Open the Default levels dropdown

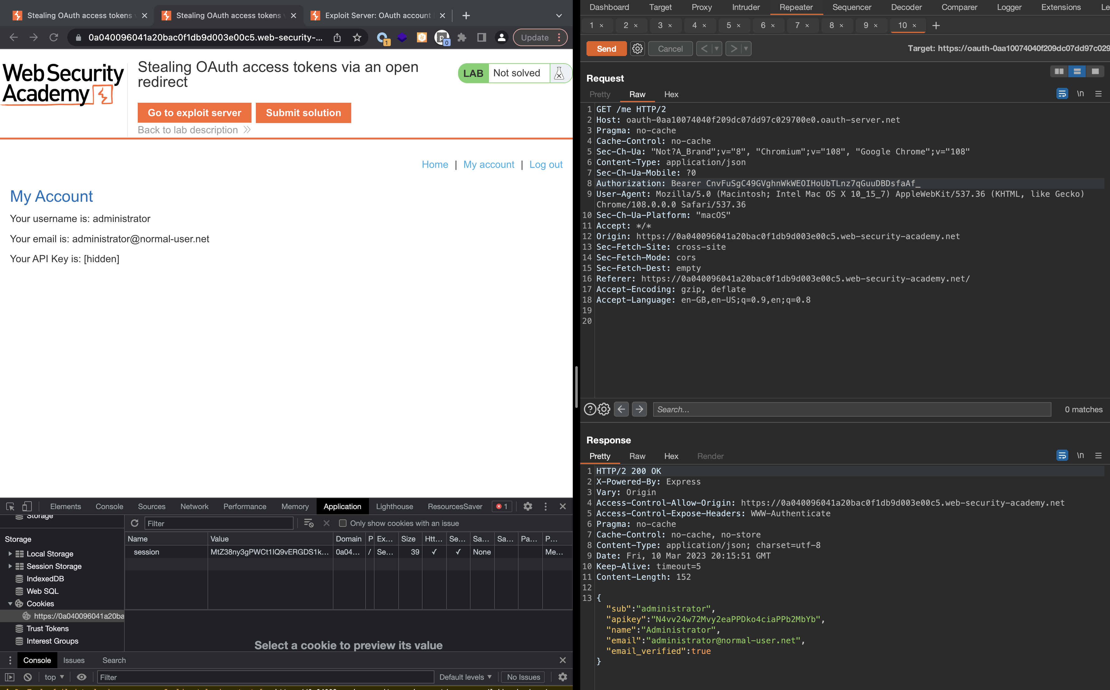coord(465,677)
